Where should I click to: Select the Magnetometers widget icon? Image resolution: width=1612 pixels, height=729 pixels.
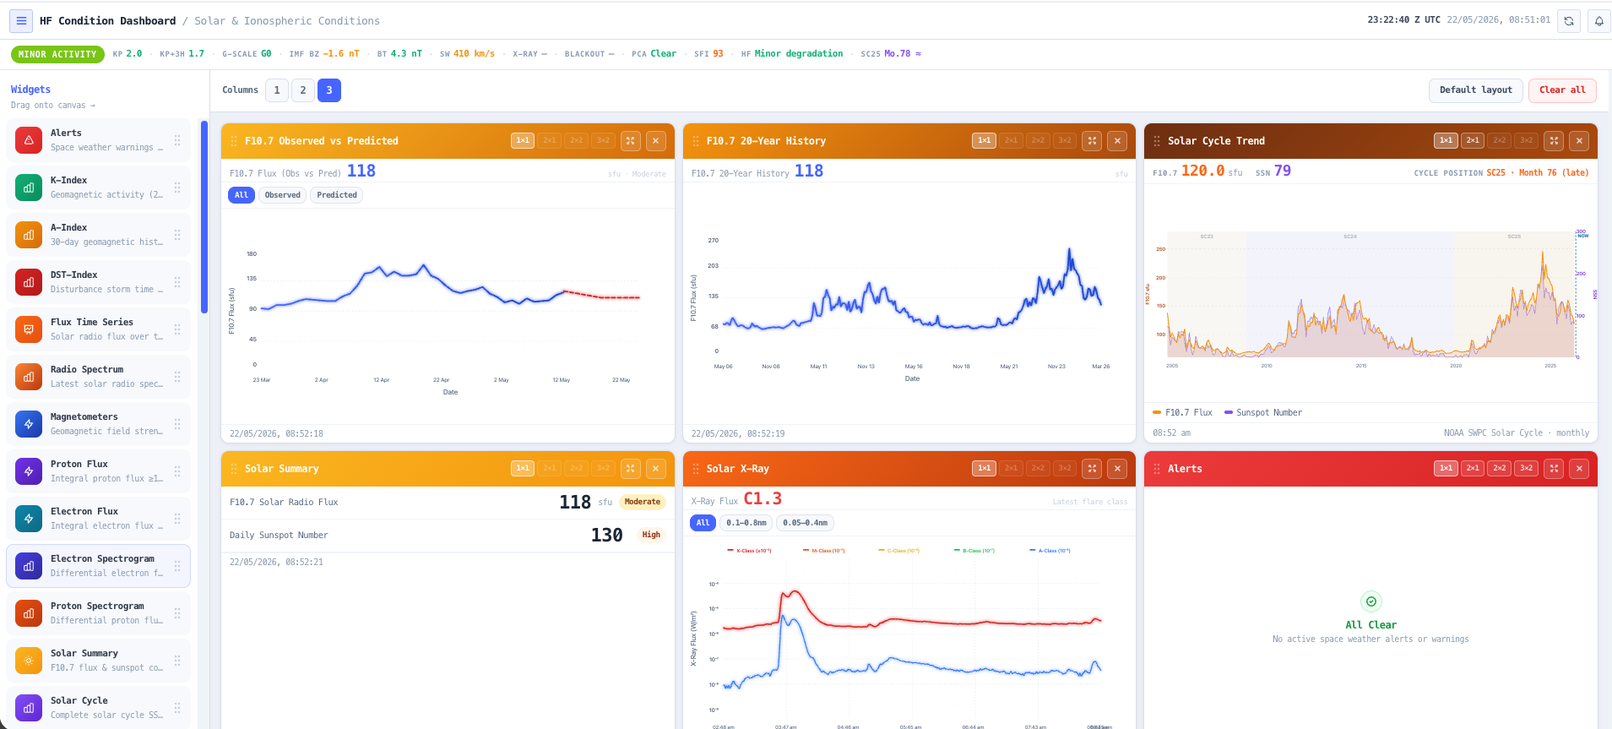tap(29, 424)
